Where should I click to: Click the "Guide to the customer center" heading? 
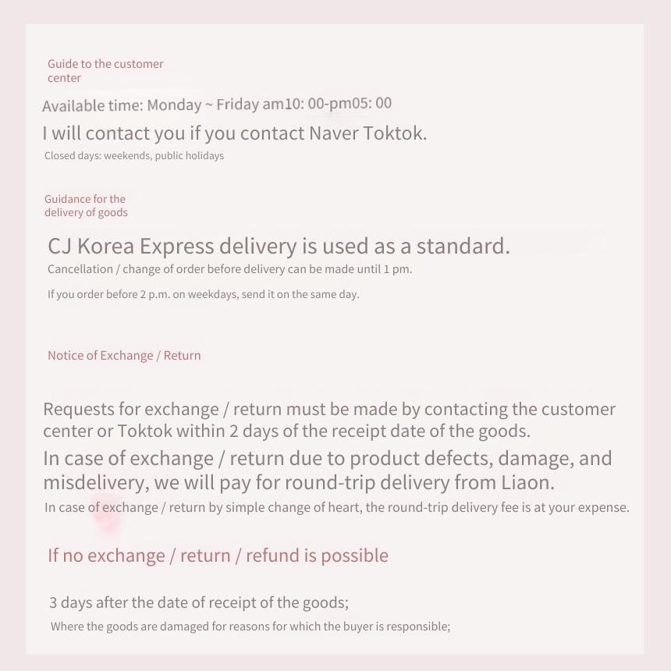click(x=105, y=70)
